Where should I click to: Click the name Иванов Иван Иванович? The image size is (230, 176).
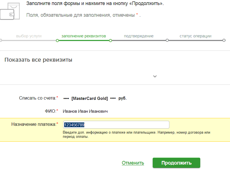tap(85, 111)
